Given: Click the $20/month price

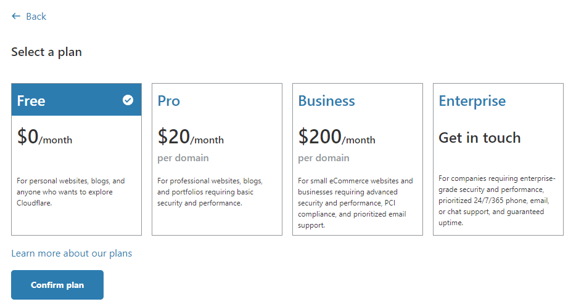Looking at the screenshot, I should (x=191, y=137).
